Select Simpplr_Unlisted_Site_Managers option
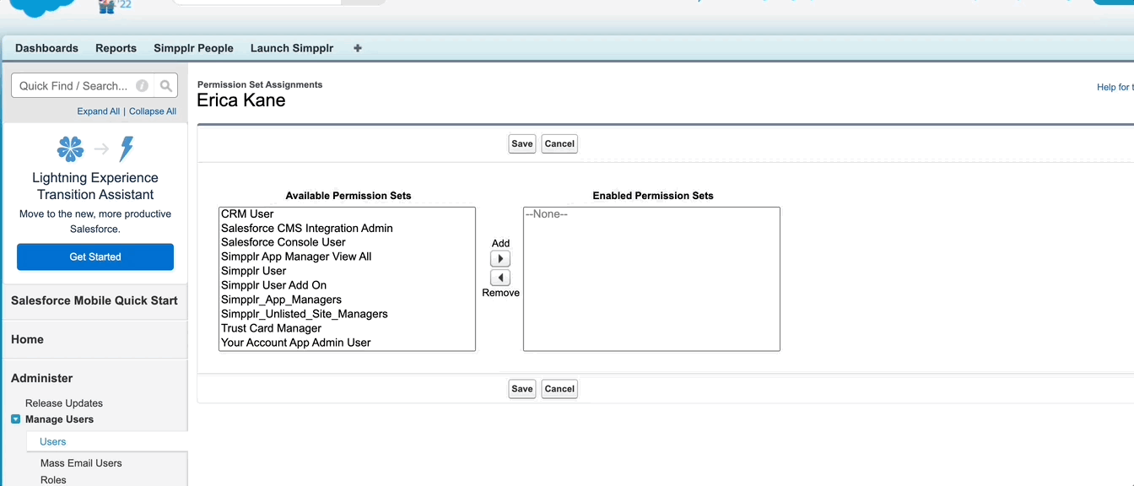The height and width of the screenshot is (486, 1134). 347,315
